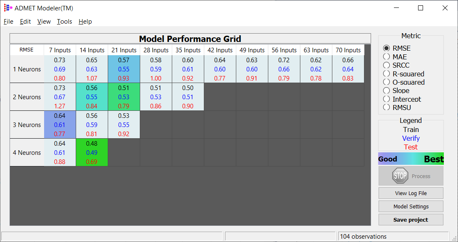Open the Edit menu
458x242 pixels.
click(x=25, y=22)
